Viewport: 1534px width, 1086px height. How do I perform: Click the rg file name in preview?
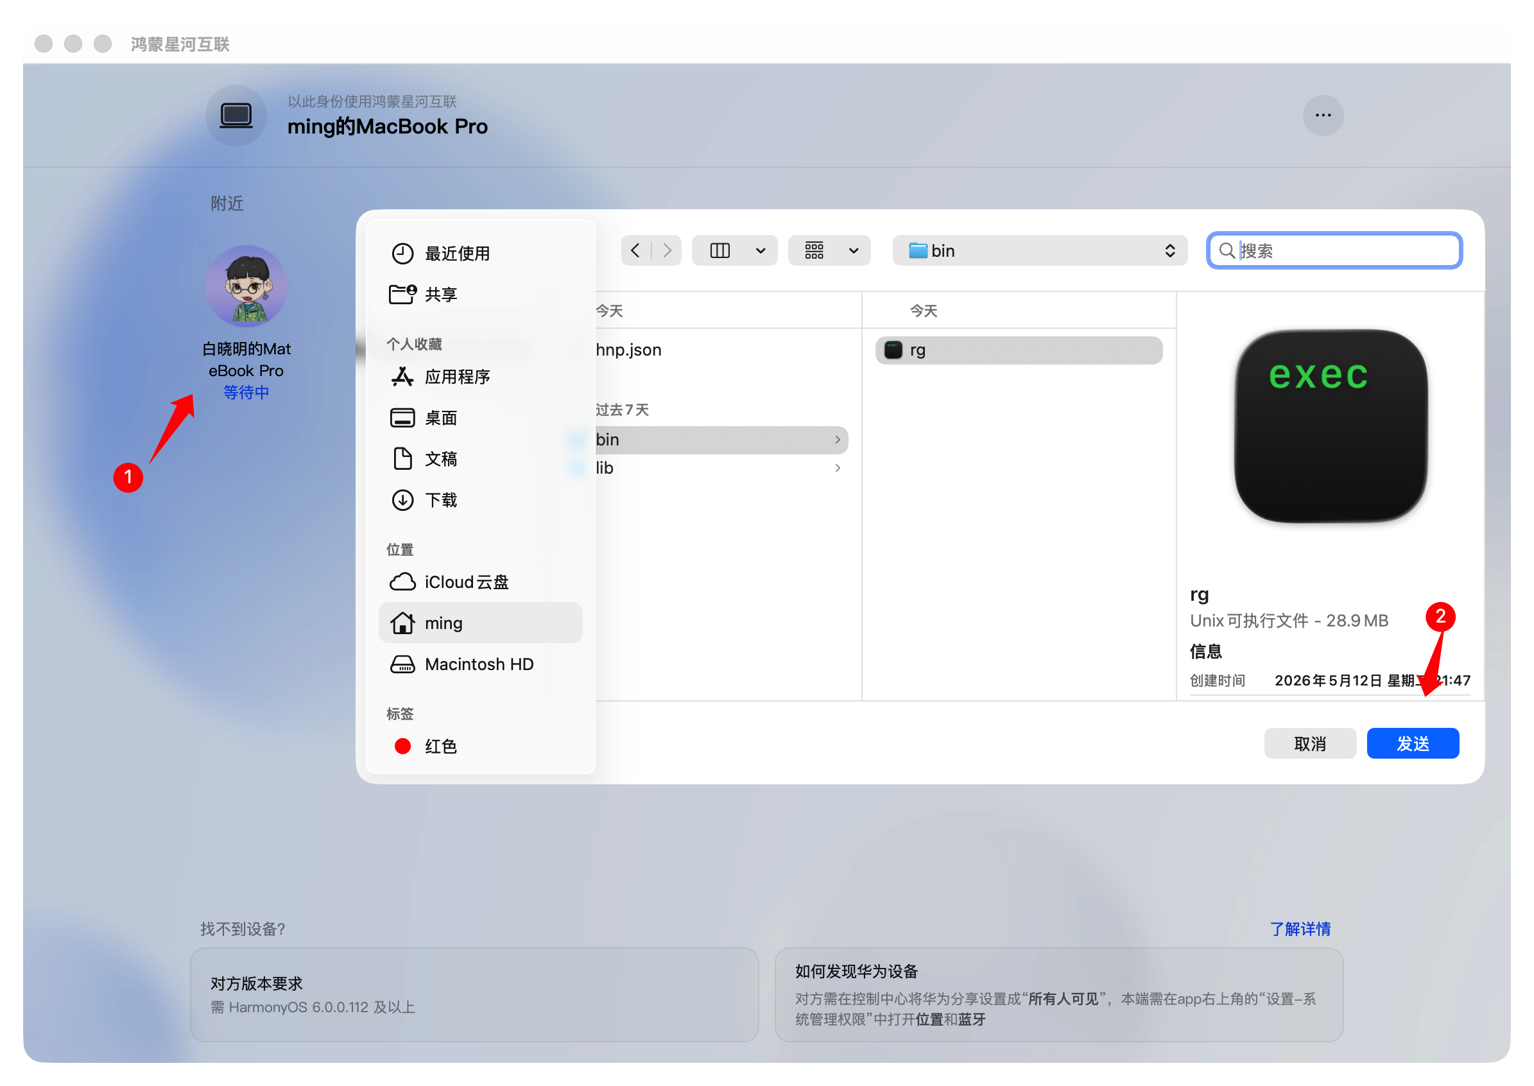(1198, 594)
